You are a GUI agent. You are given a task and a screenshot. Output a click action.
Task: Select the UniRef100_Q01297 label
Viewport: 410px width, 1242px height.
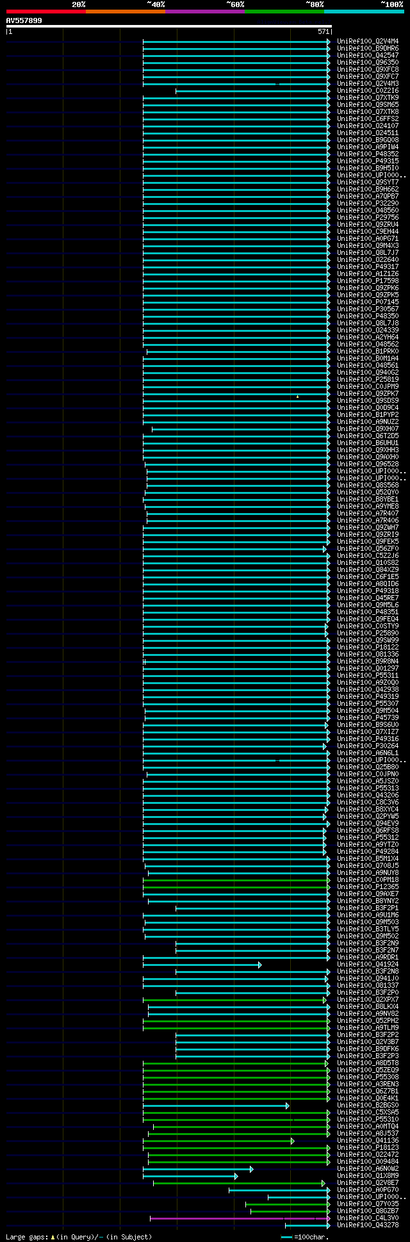click(368, 668)
